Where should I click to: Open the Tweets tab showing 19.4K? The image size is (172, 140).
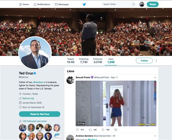[71, 61]
